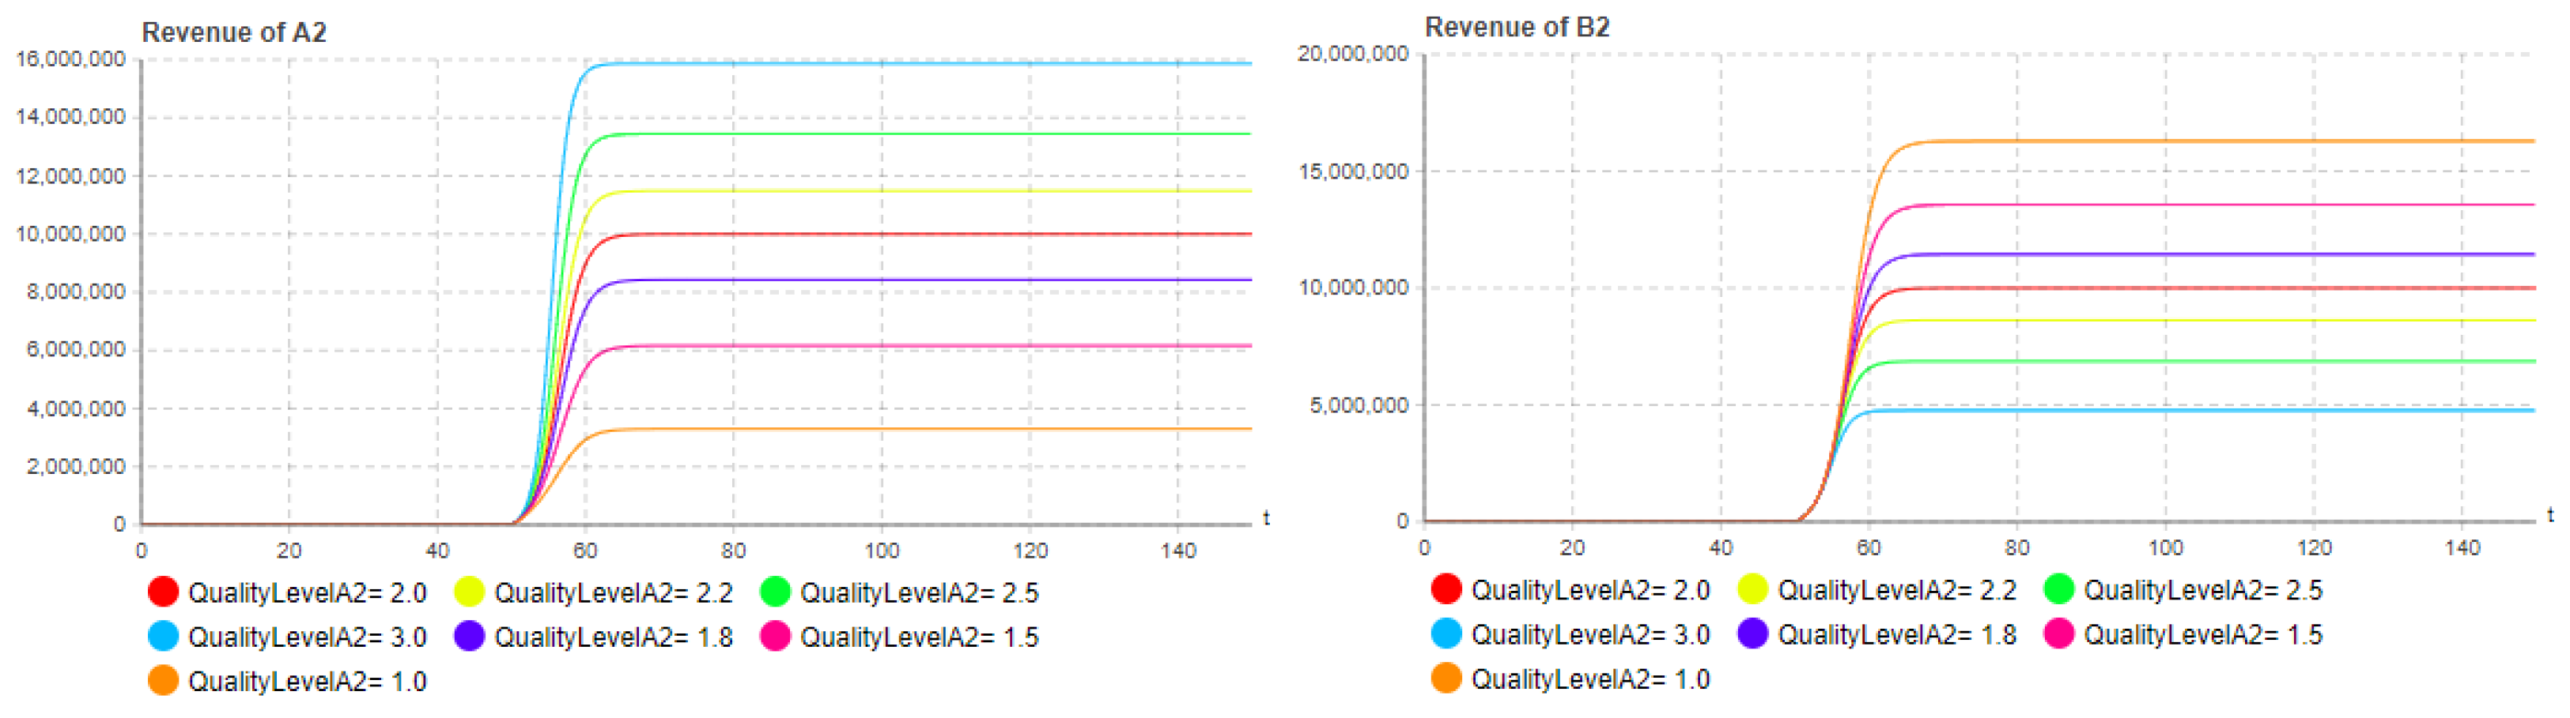Viewport: 2570px width, 718px height.
Task: Click topmost blue curve plateau in A2 chart
Action: click(898, 64)
